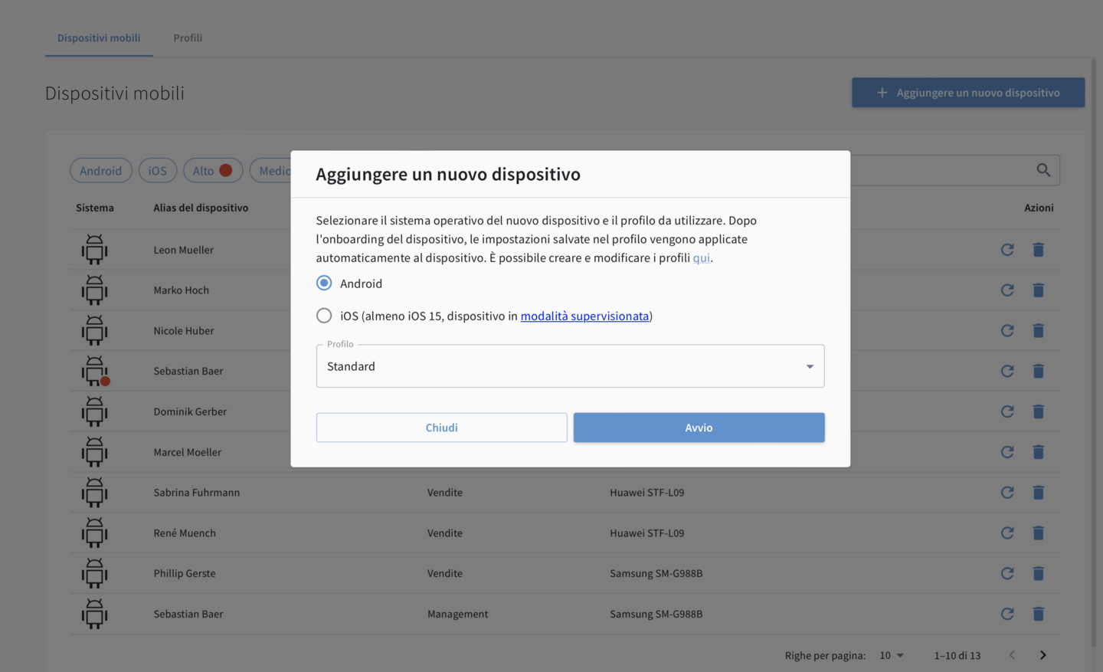Switch to the Profili tab
Viewport: 1103px width, 672px height.
[x=188, y=38]
